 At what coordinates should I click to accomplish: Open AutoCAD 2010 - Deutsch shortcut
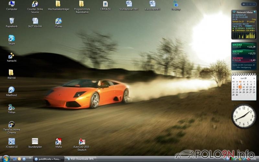click(82, 141)
